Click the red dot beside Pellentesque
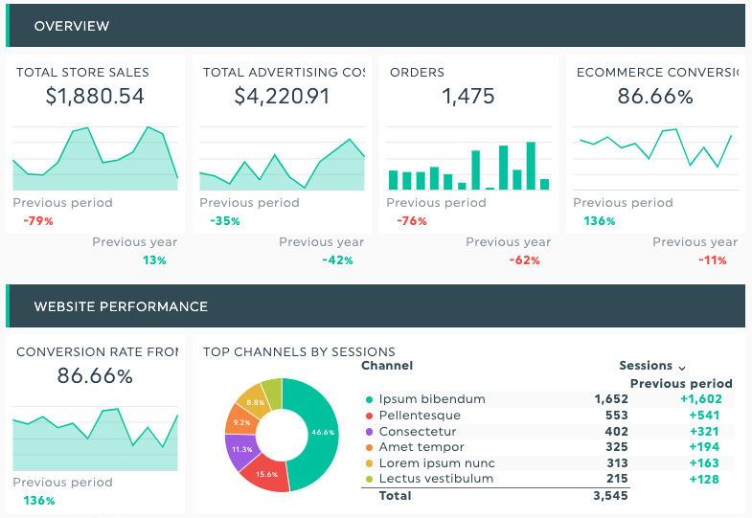This screenshot has height=518, width=752. tap(369, 416)
